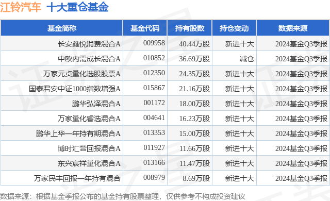Click 2024基金Q3季报 in the 中欧内需成长混合A row
The height and width of the screenshot is (201, 330).
[x=301, y=59]
